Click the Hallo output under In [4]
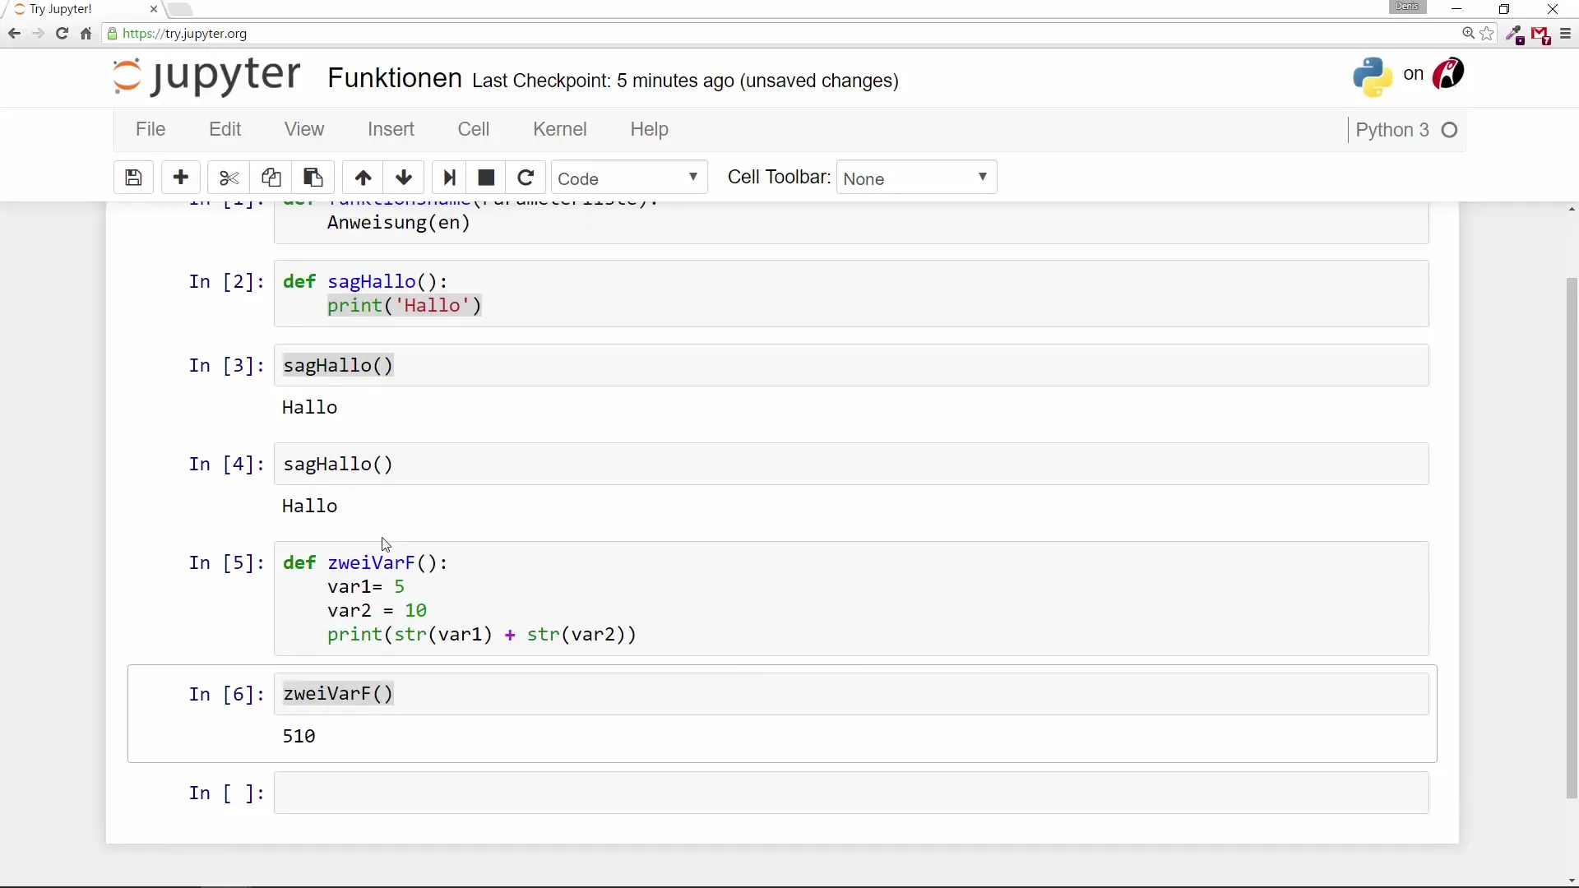The image size is (1579, 888). tap(309, 506)
